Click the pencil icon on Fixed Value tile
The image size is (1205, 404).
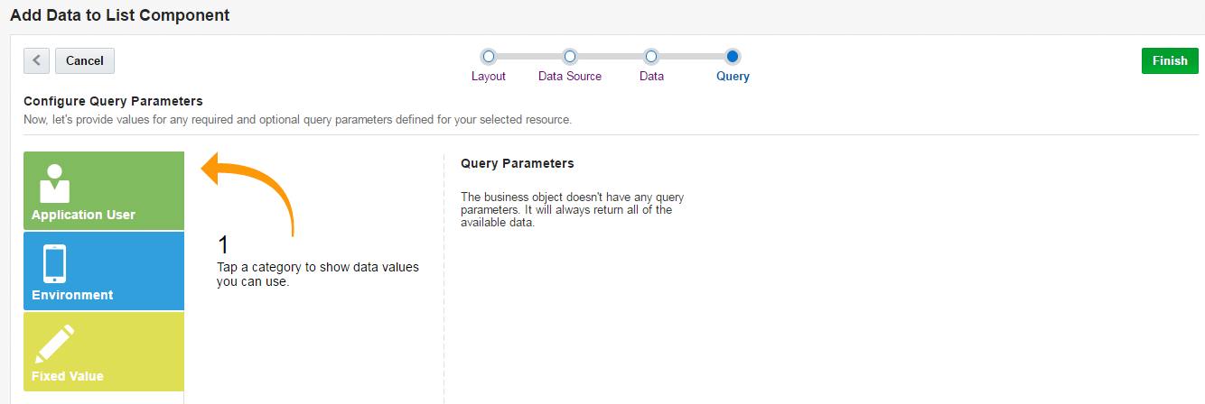coord(54,344)
